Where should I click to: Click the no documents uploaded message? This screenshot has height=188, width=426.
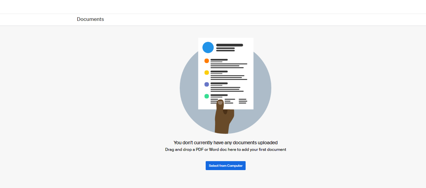pyautogui.click(x=225, y=143)
